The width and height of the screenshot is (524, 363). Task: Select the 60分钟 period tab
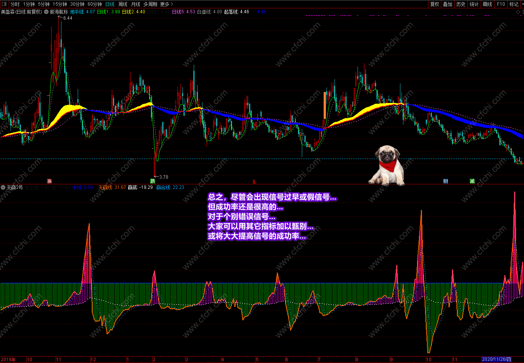click(x=95, y=4)
